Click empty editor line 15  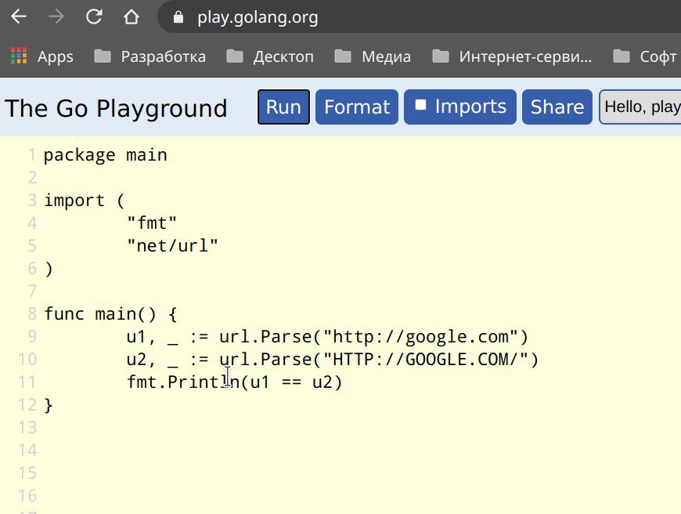[x=361, y=472]
